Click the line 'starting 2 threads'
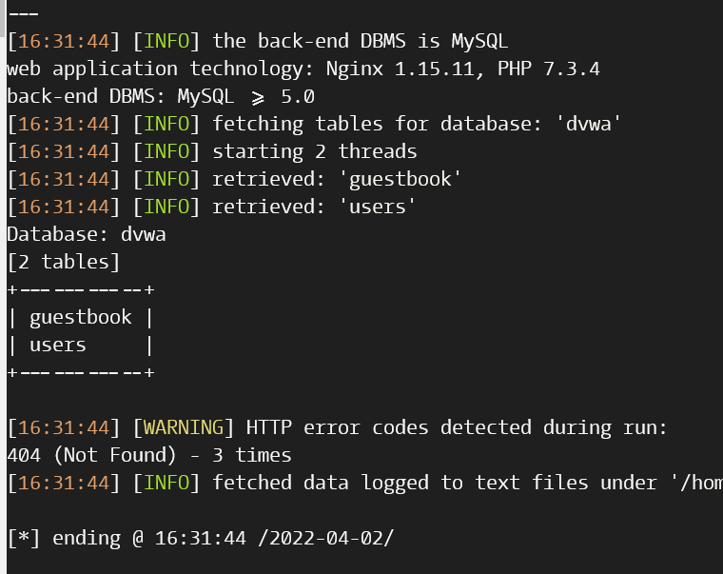The height and width of the screenshot is (574, 723). (315, 151)
